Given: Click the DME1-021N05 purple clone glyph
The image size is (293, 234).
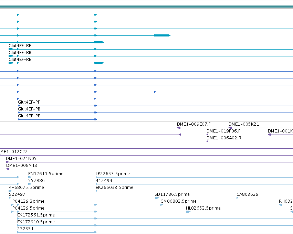Looking at the screenshot, I should (x=8, y=162).
